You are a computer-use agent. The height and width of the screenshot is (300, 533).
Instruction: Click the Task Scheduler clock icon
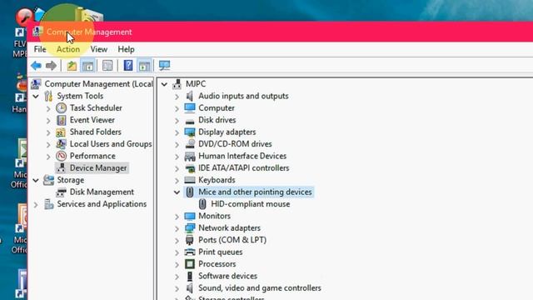61,107
